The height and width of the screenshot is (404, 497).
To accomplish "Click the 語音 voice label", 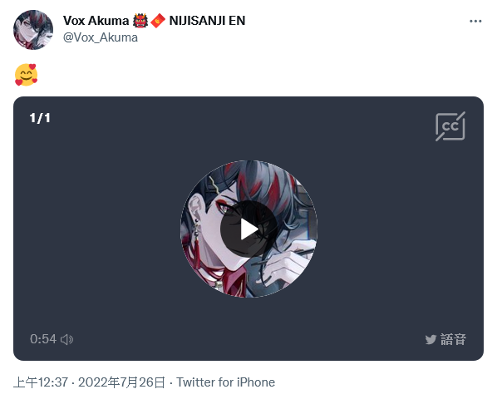I will 453,339.
